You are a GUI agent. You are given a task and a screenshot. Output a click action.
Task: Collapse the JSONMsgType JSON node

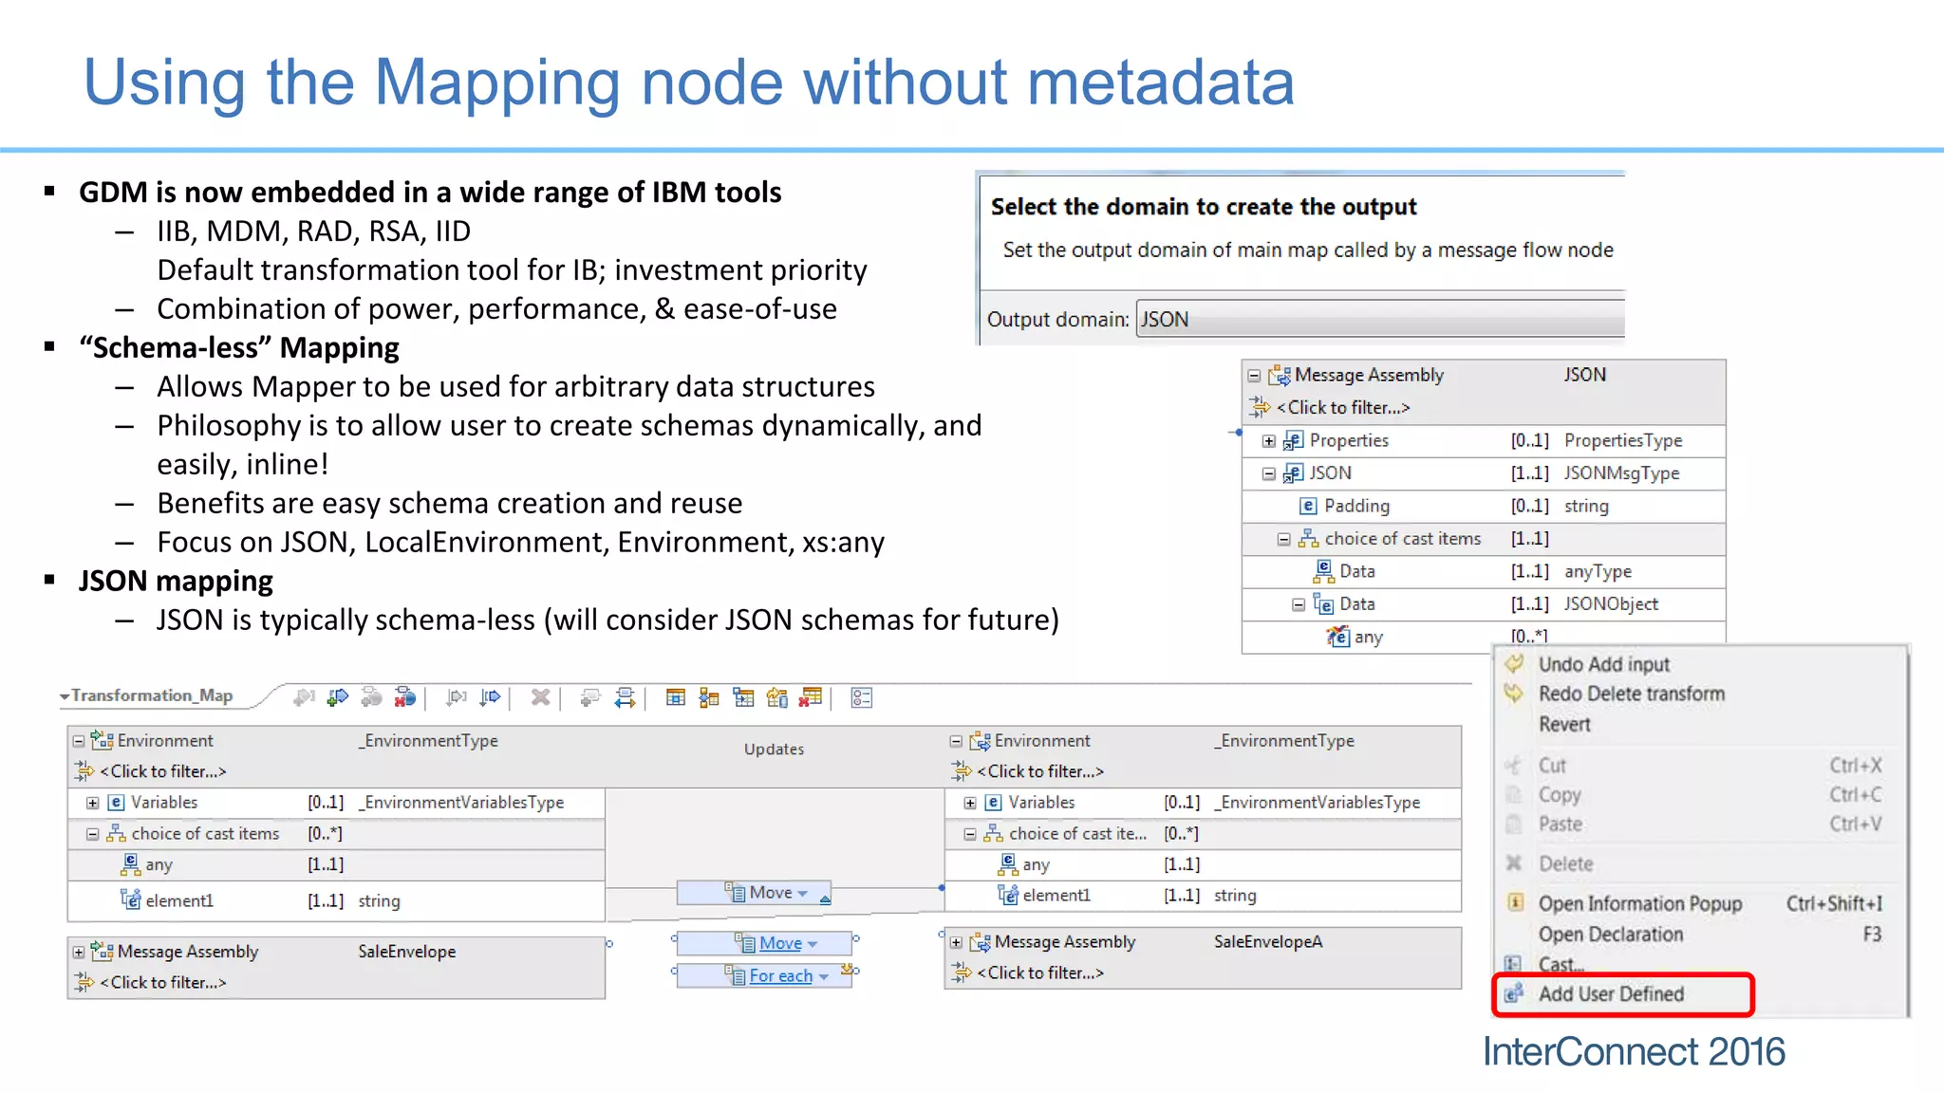click(x=1269, y=473)
